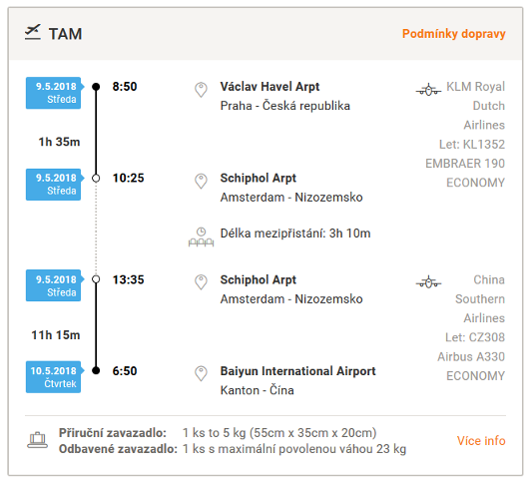
Task: Open the Více info link
Action: tap(481, 440)
